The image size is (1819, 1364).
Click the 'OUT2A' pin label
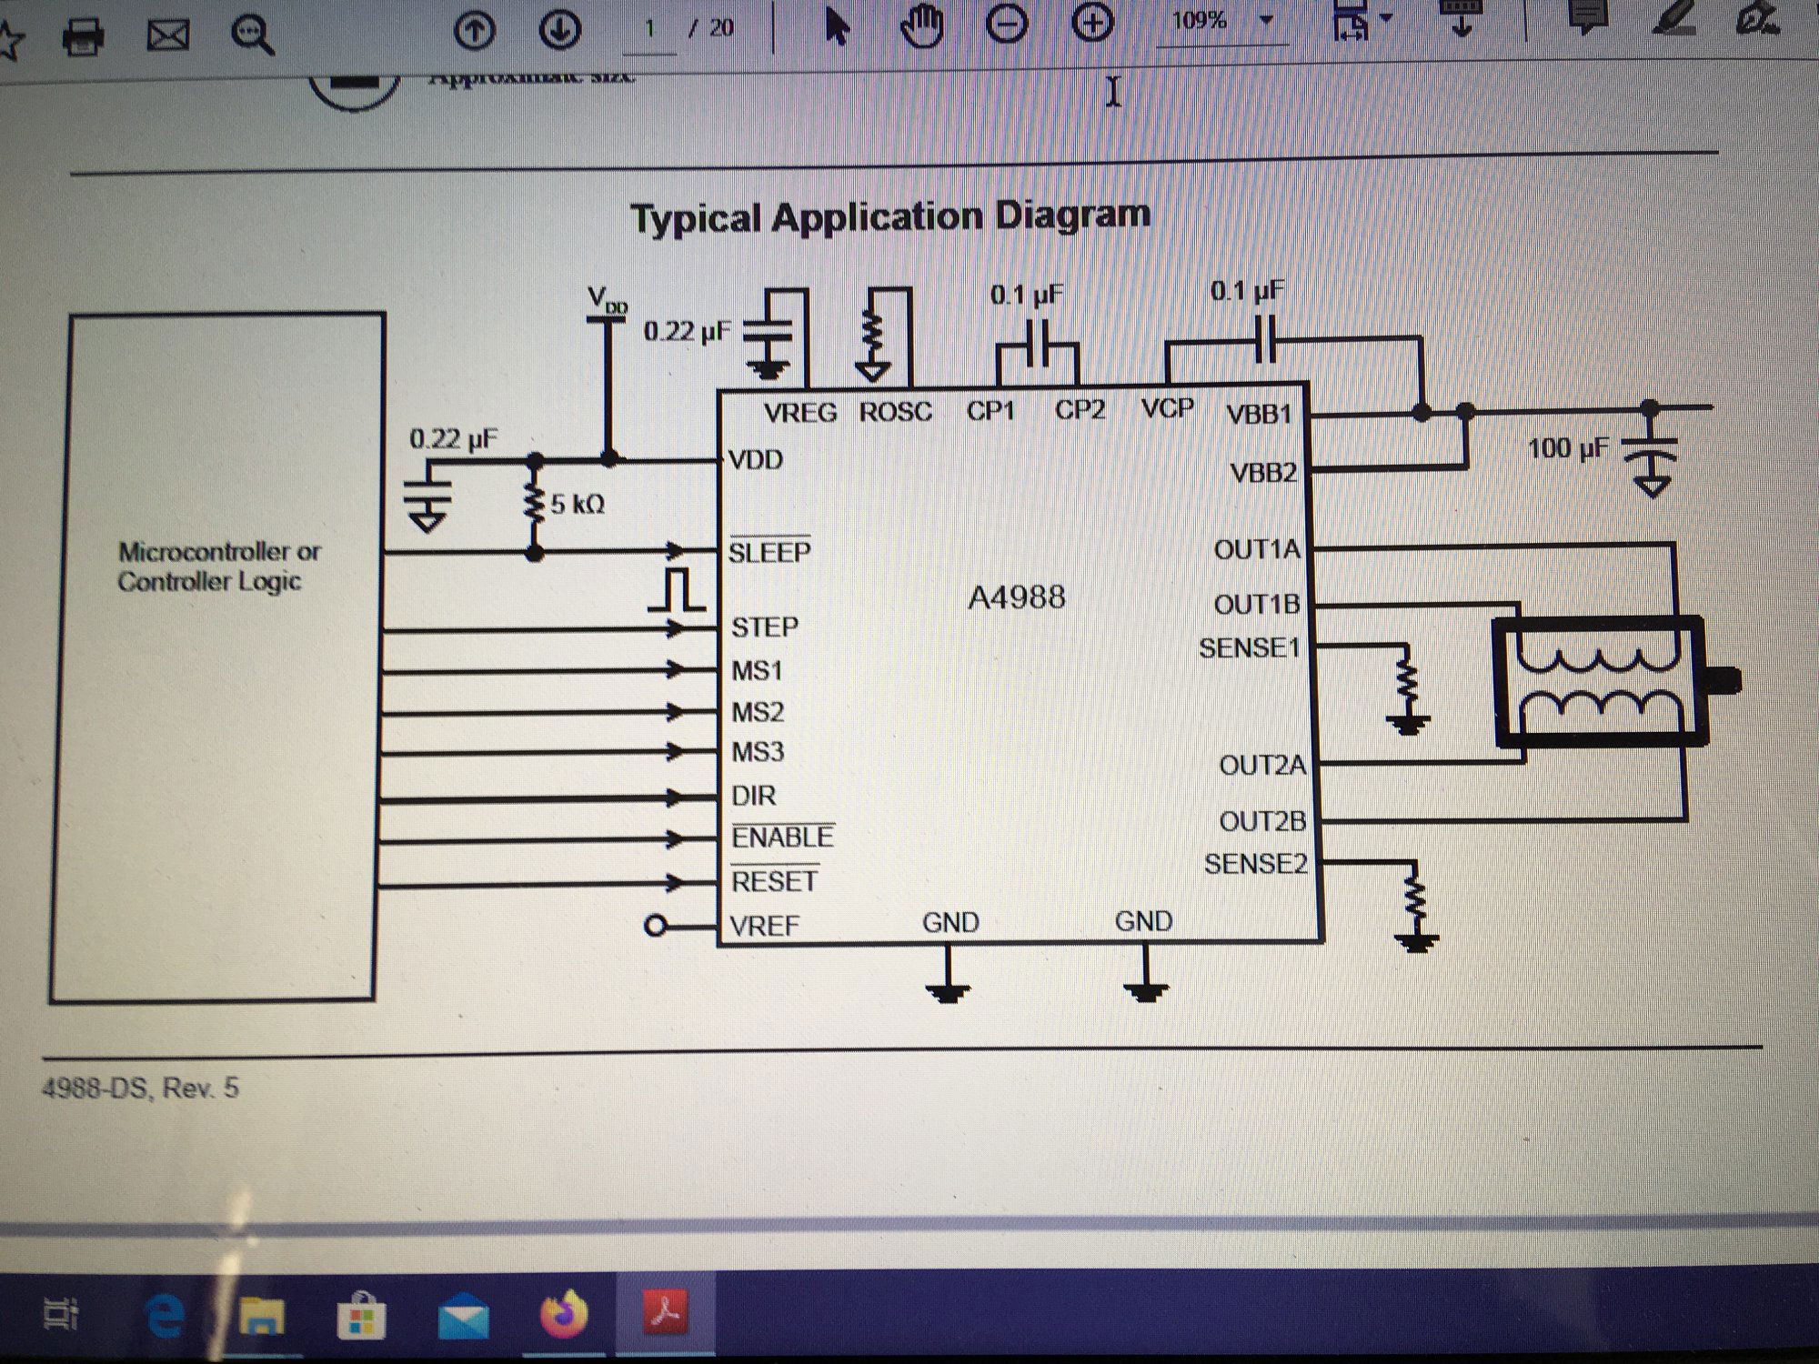pyautogui.click(x=1263, y=765)
